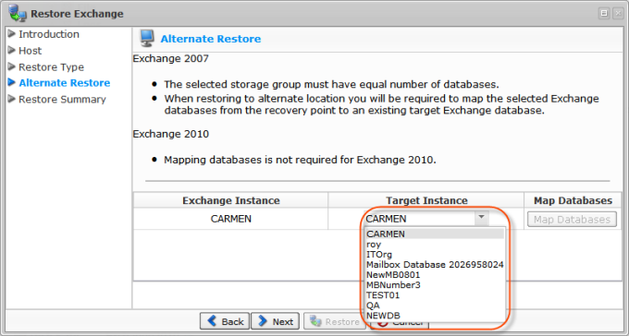The image size is (629, 336).
Task: Pick MBNumber3 in the dropdown list
Action: tap(435, 285)
